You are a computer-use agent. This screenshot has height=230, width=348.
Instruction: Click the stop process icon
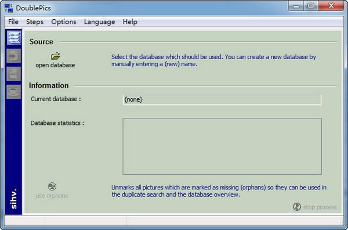pos(297,207)
